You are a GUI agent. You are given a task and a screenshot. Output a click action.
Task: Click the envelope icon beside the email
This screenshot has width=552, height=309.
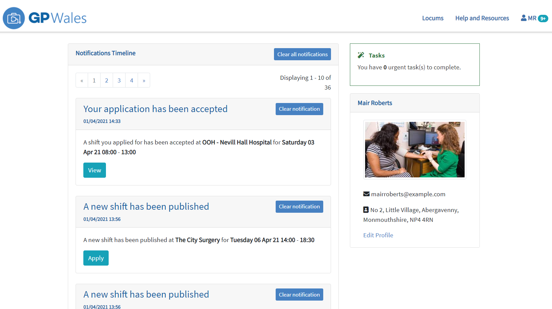click(x=366, y=194)
